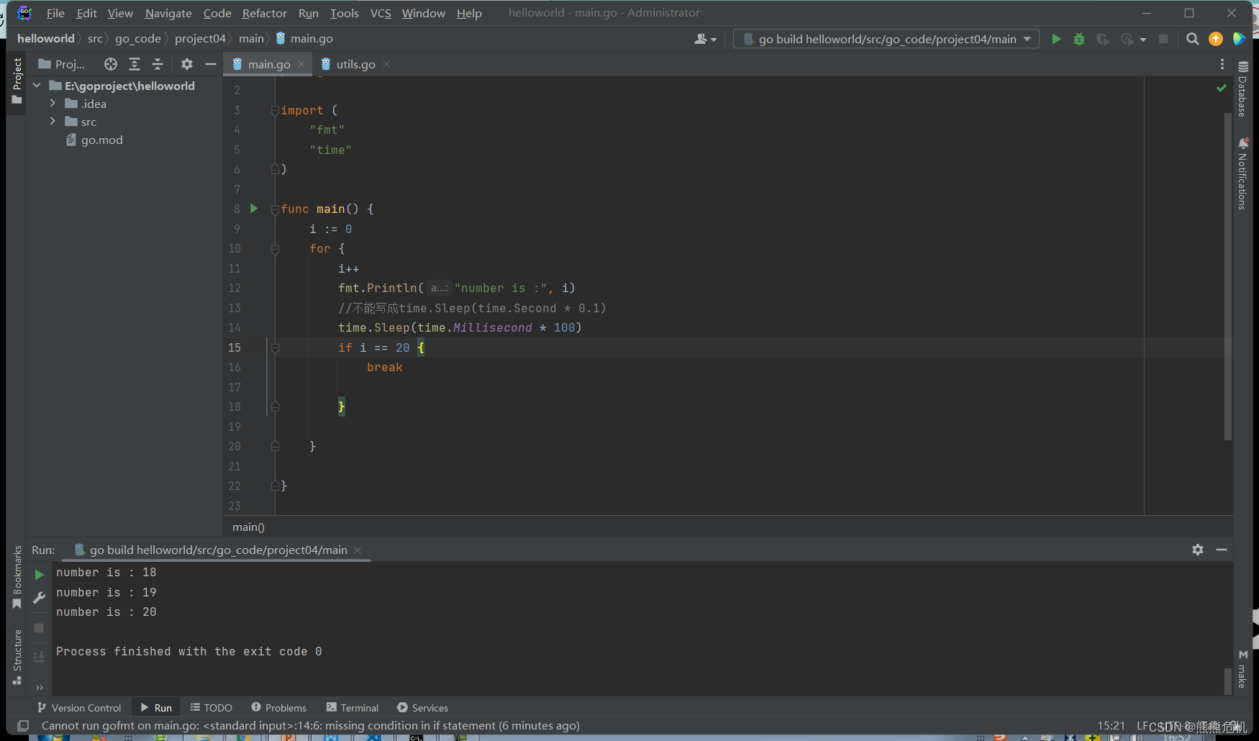The width and height of the screenshot is (1259, 741).
Task: Collapse all in Project panel
Action: pyautogui.click(x=158, y=64)
